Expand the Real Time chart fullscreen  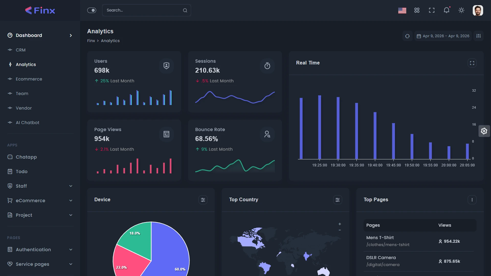472,63
